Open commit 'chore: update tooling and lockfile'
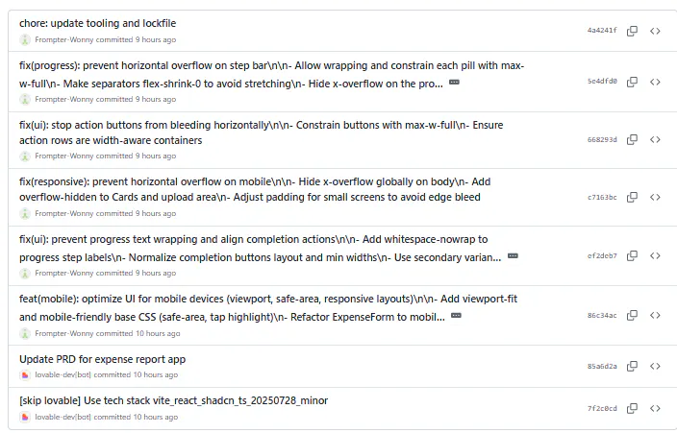The height and width of the screenshot is (433, 677). click(97, 23)
